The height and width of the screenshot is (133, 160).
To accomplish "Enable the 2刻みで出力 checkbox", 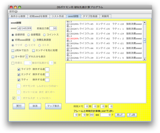I will point(13,51).
